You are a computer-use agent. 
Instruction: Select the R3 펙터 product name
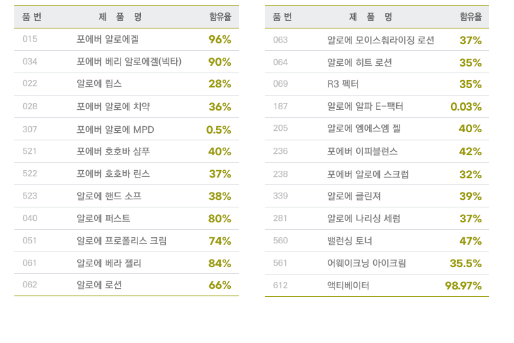tap(343, 84)
